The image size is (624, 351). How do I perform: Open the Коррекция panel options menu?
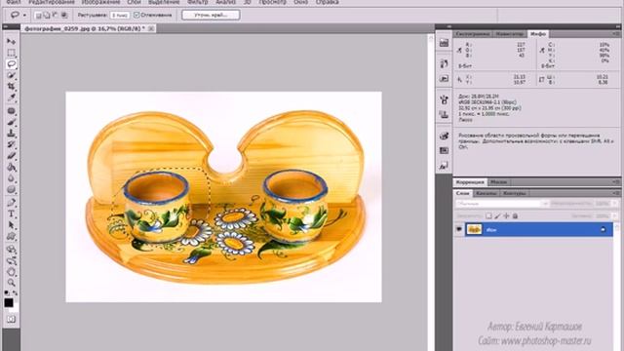(x=615, y=182)
